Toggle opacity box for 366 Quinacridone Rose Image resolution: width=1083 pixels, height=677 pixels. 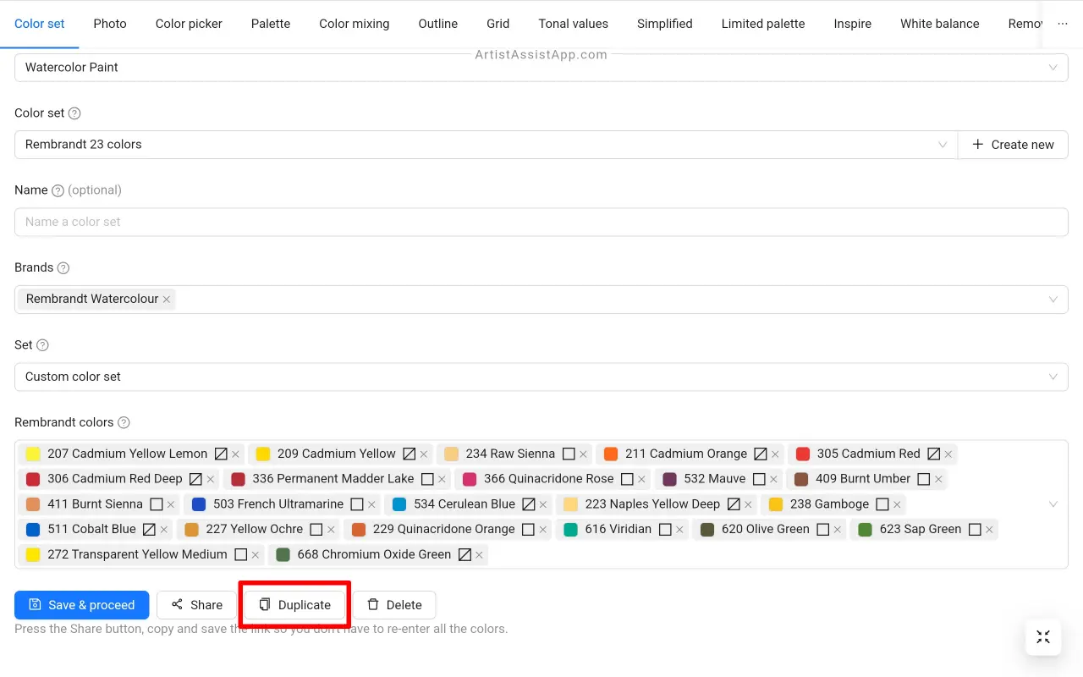[627, 479]
